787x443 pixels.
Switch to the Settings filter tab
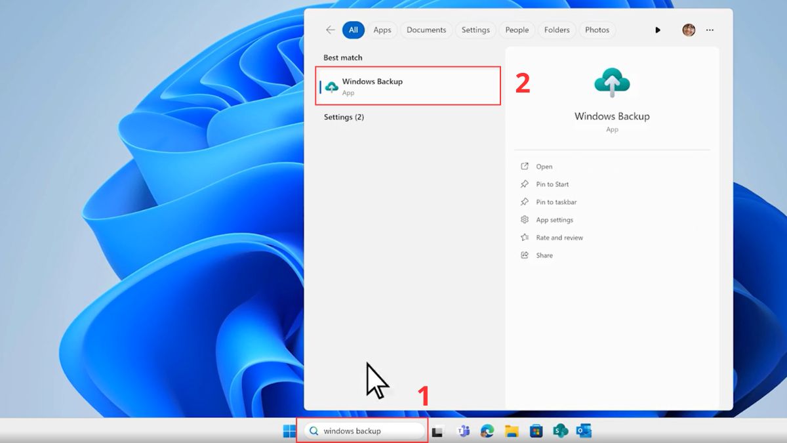(475, 30)
